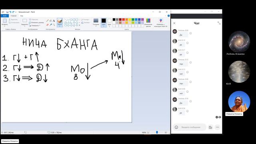The height and width of the screenshot is (144, 256).
Task: Open the Thickness (Толщина) line size dropdown
Action: [x=96, y=22]
